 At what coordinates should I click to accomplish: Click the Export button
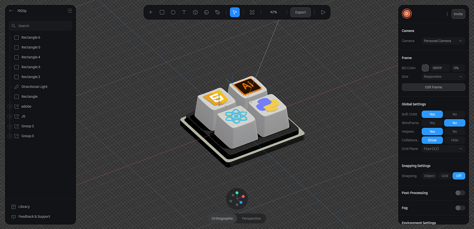(300, 12)
